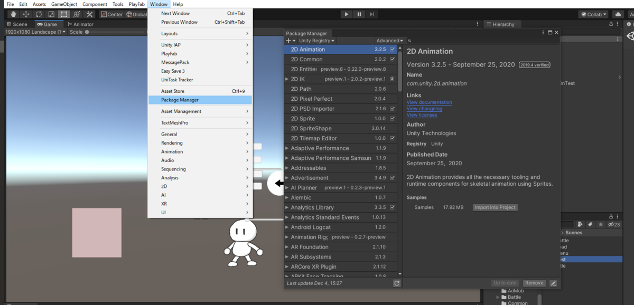Expand the 2D IK package versions
Screen dimensions: 634x305
[287, 79]
